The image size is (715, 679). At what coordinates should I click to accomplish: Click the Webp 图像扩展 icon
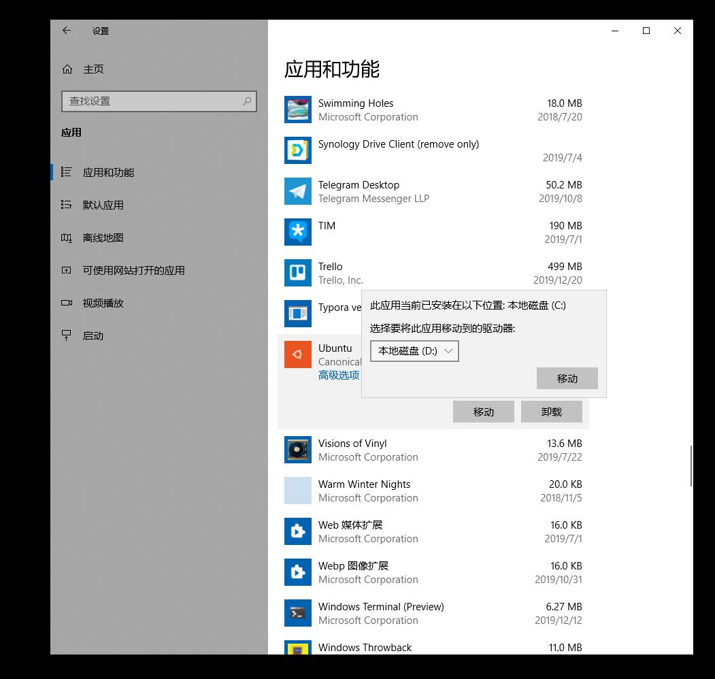tap(298, 572)
